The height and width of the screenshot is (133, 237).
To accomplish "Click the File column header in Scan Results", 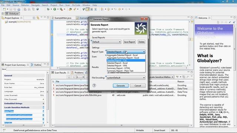I will 57,81.
